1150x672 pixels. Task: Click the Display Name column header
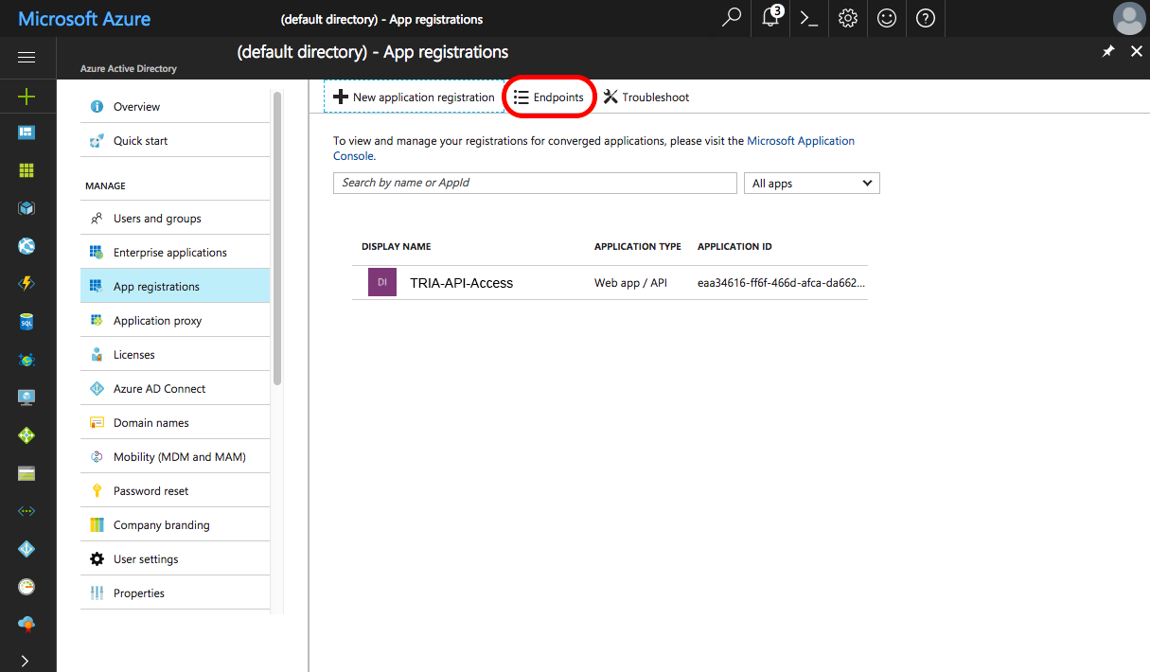point(396,247)
